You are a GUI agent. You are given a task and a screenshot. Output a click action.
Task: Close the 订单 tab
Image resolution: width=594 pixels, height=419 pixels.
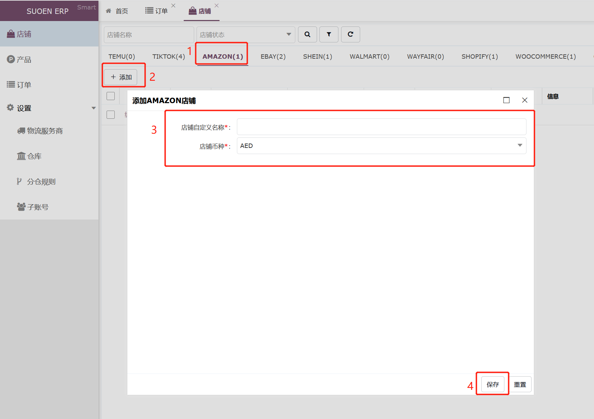tap(173, 5)
